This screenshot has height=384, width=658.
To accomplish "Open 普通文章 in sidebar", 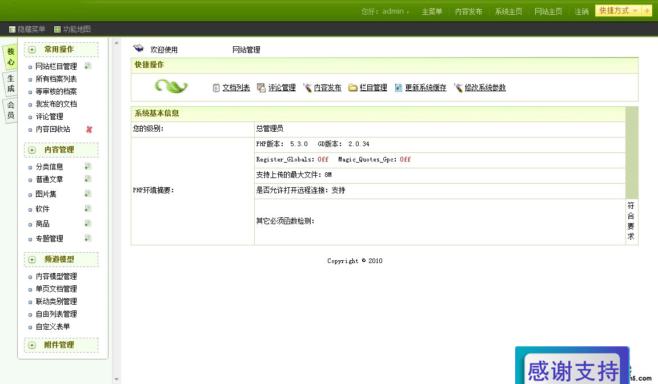I will [x=50, y=179].
